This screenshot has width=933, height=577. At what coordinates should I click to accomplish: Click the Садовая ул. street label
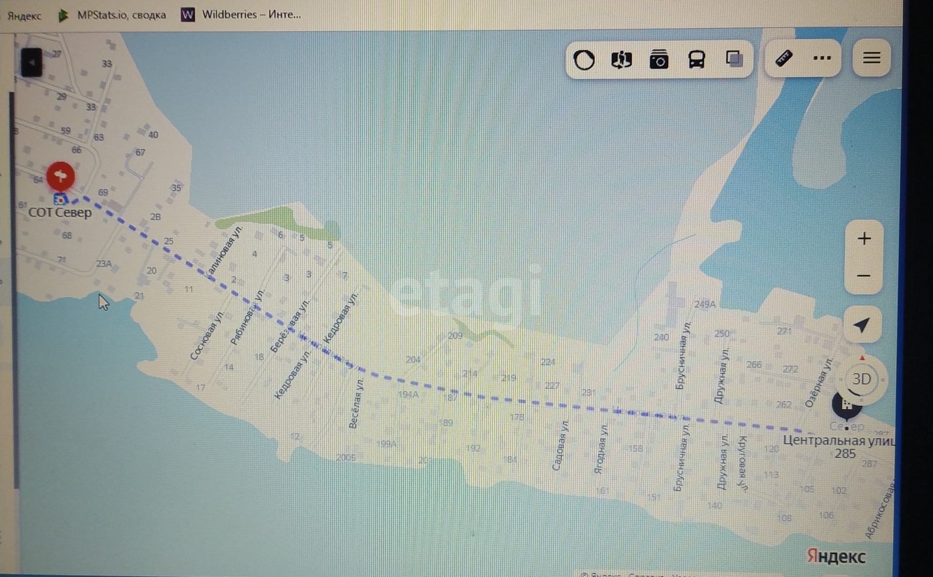(x=561, y=445)
